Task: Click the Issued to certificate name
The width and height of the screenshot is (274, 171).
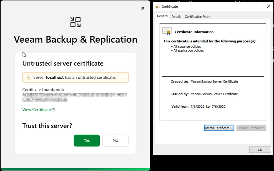Action: (x=214, y=82)
